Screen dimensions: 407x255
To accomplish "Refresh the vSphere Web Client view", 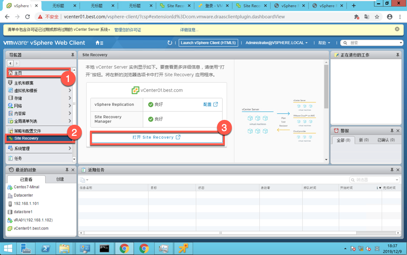I will pos(170,43).
